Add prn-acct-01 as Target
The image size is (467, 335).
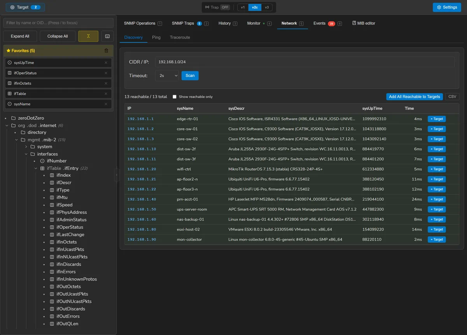(x=437, y=199)
